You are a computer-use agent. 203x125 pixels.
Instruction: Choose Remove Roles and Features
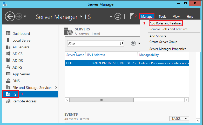click(168, 29)
